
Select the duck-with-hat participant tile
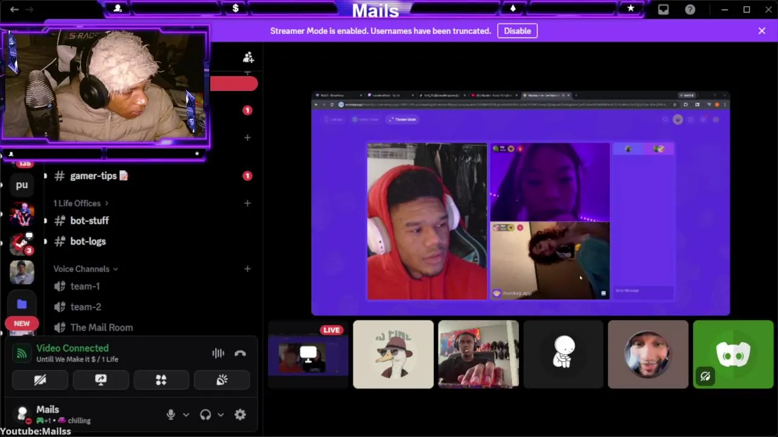pos(393,354)
